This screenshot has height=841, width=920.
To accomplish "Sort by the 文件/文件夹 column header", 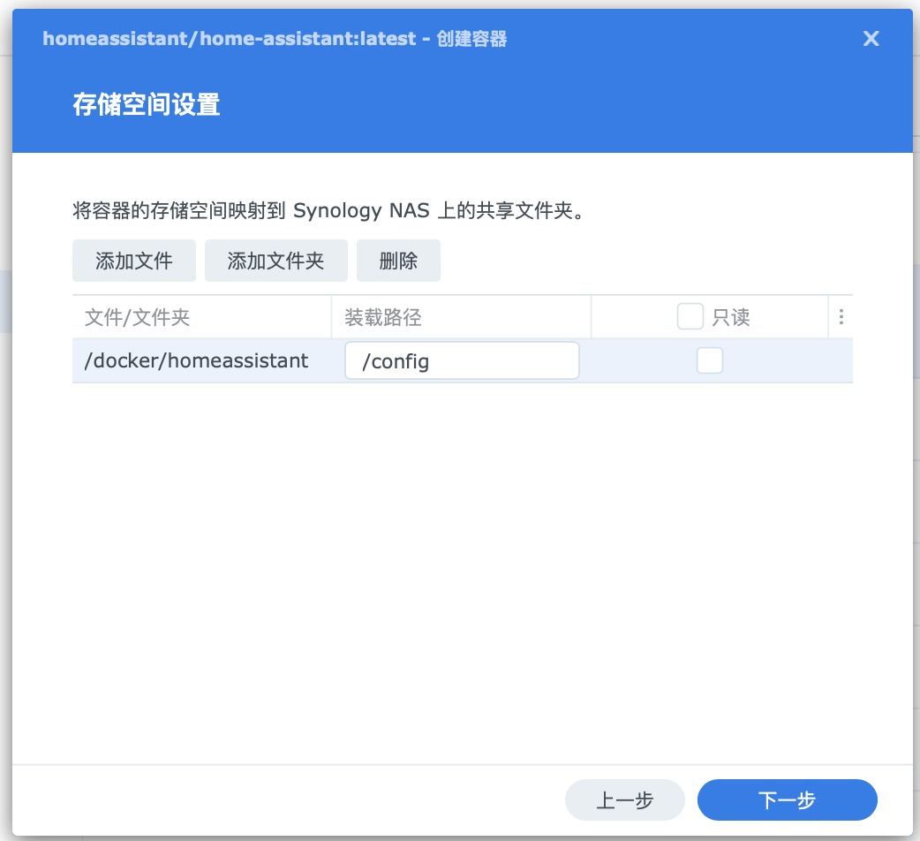I will coord(138,317).
